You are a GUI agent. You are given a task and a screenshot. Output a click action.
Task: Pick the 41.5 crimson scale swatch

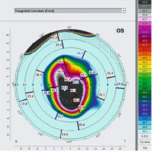tap(145, 41)
